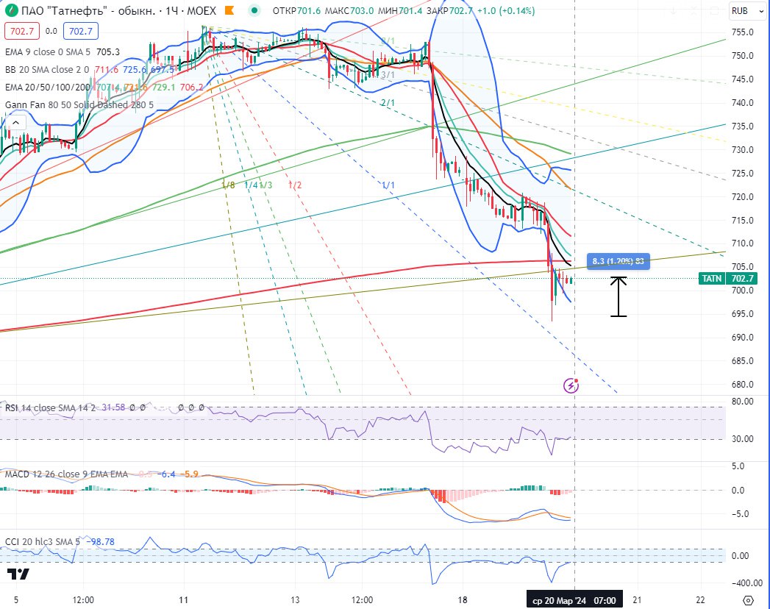The width and height of the screenshot is (770, 609).
Task: Click the MACD −5.0 axis label
Action: [741, 514]
